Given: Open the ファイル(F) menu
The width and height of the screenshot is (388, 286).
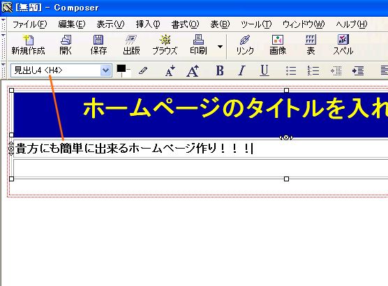Looking at the screenshot, I should [x=29, y=24].
